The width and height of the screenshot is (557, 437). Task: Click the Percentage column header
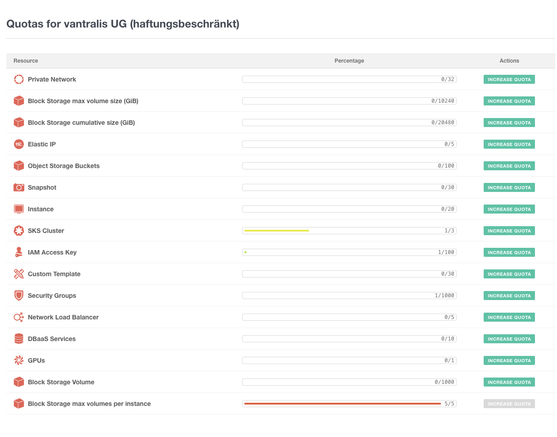[x=349, y=60]
